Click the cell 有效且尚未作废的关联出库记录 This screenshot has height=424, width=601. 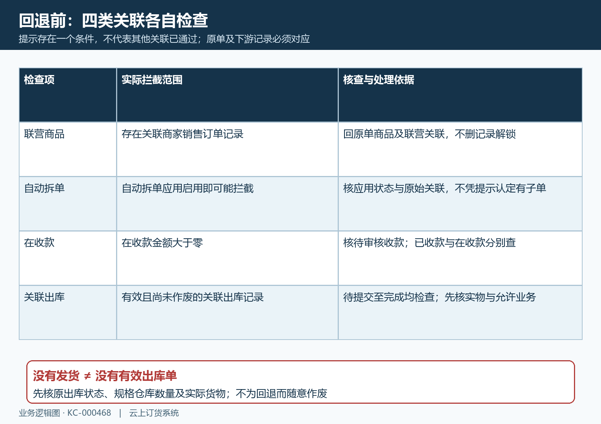(x=227, y=313)
